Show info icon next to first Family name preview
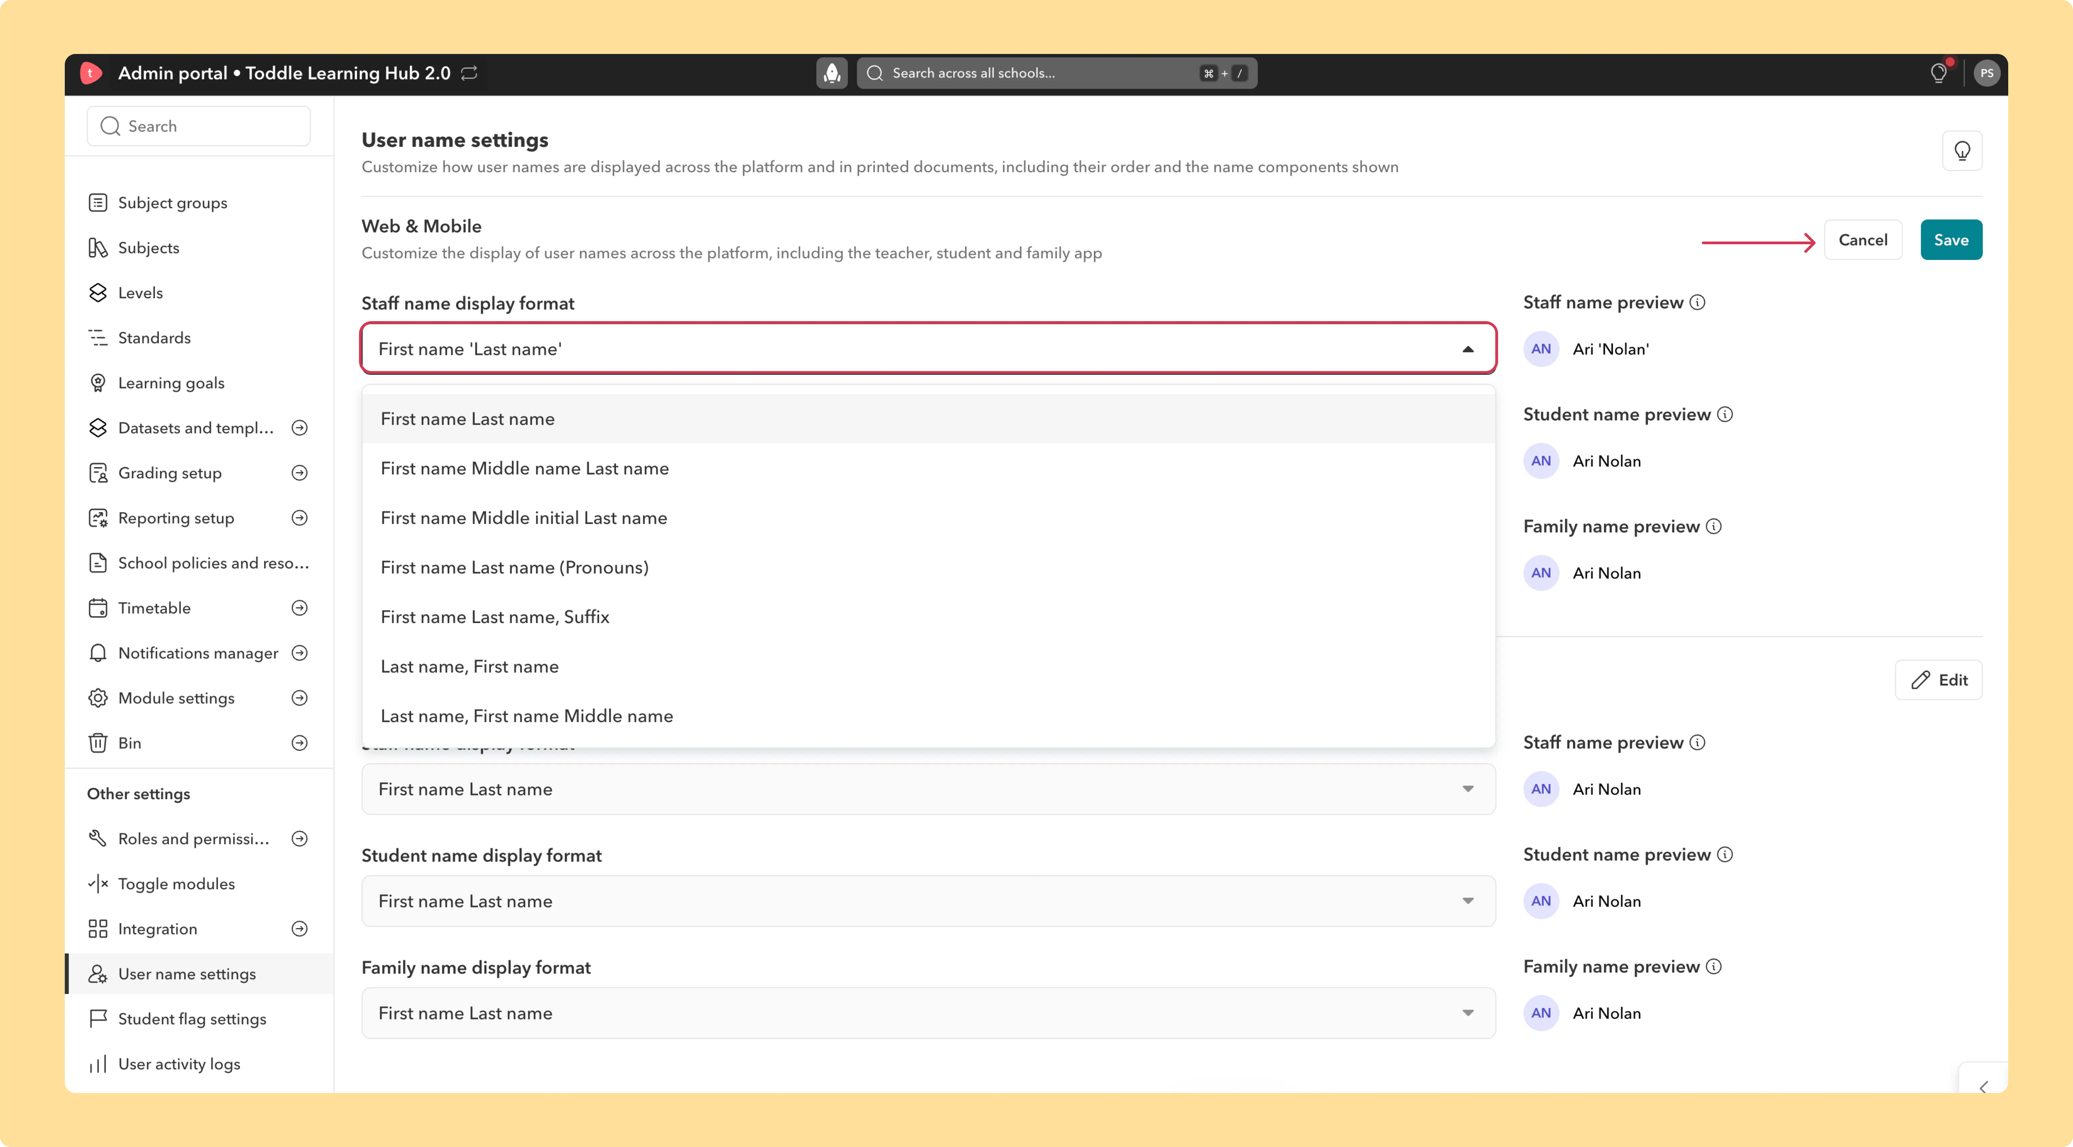The image size is (2073, 1147). 1713,526
